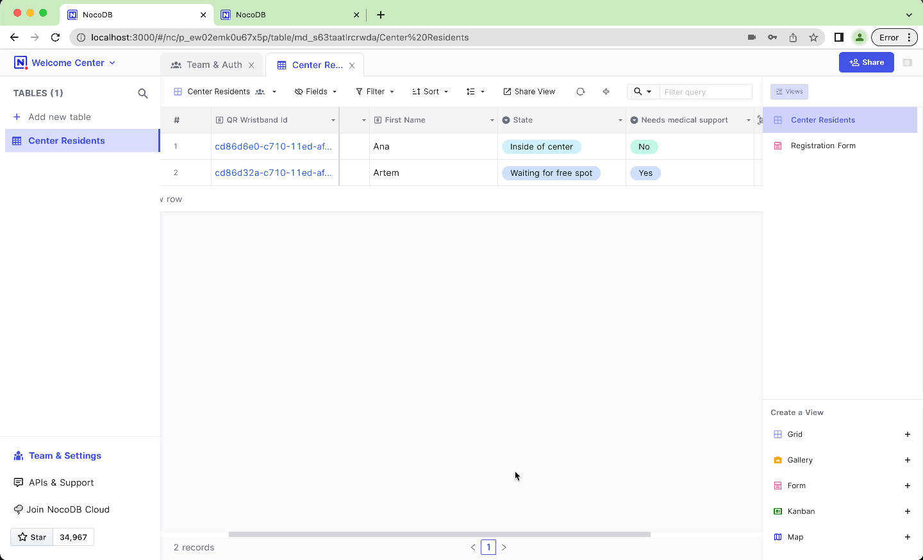Viewport: 923px width, 560px height.
Task: Select the Center Residents table in sidebar
Action: pos(82,140)
